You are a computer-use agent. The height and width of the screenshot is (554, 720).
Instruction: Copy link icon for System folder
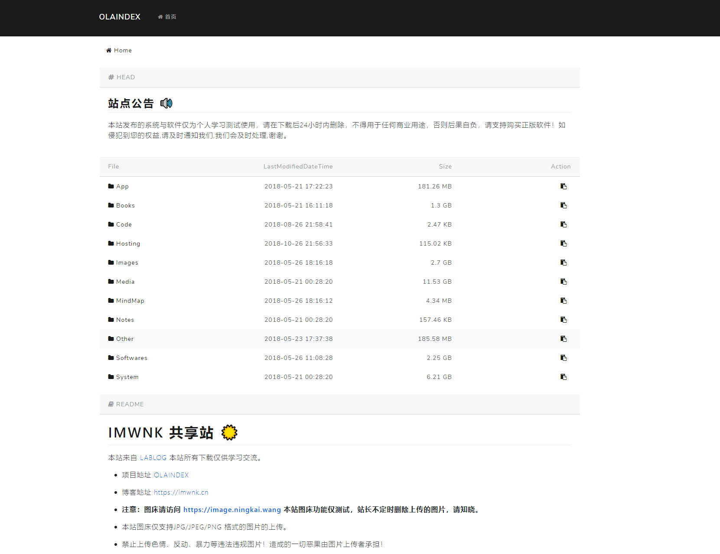pos(564,377)
